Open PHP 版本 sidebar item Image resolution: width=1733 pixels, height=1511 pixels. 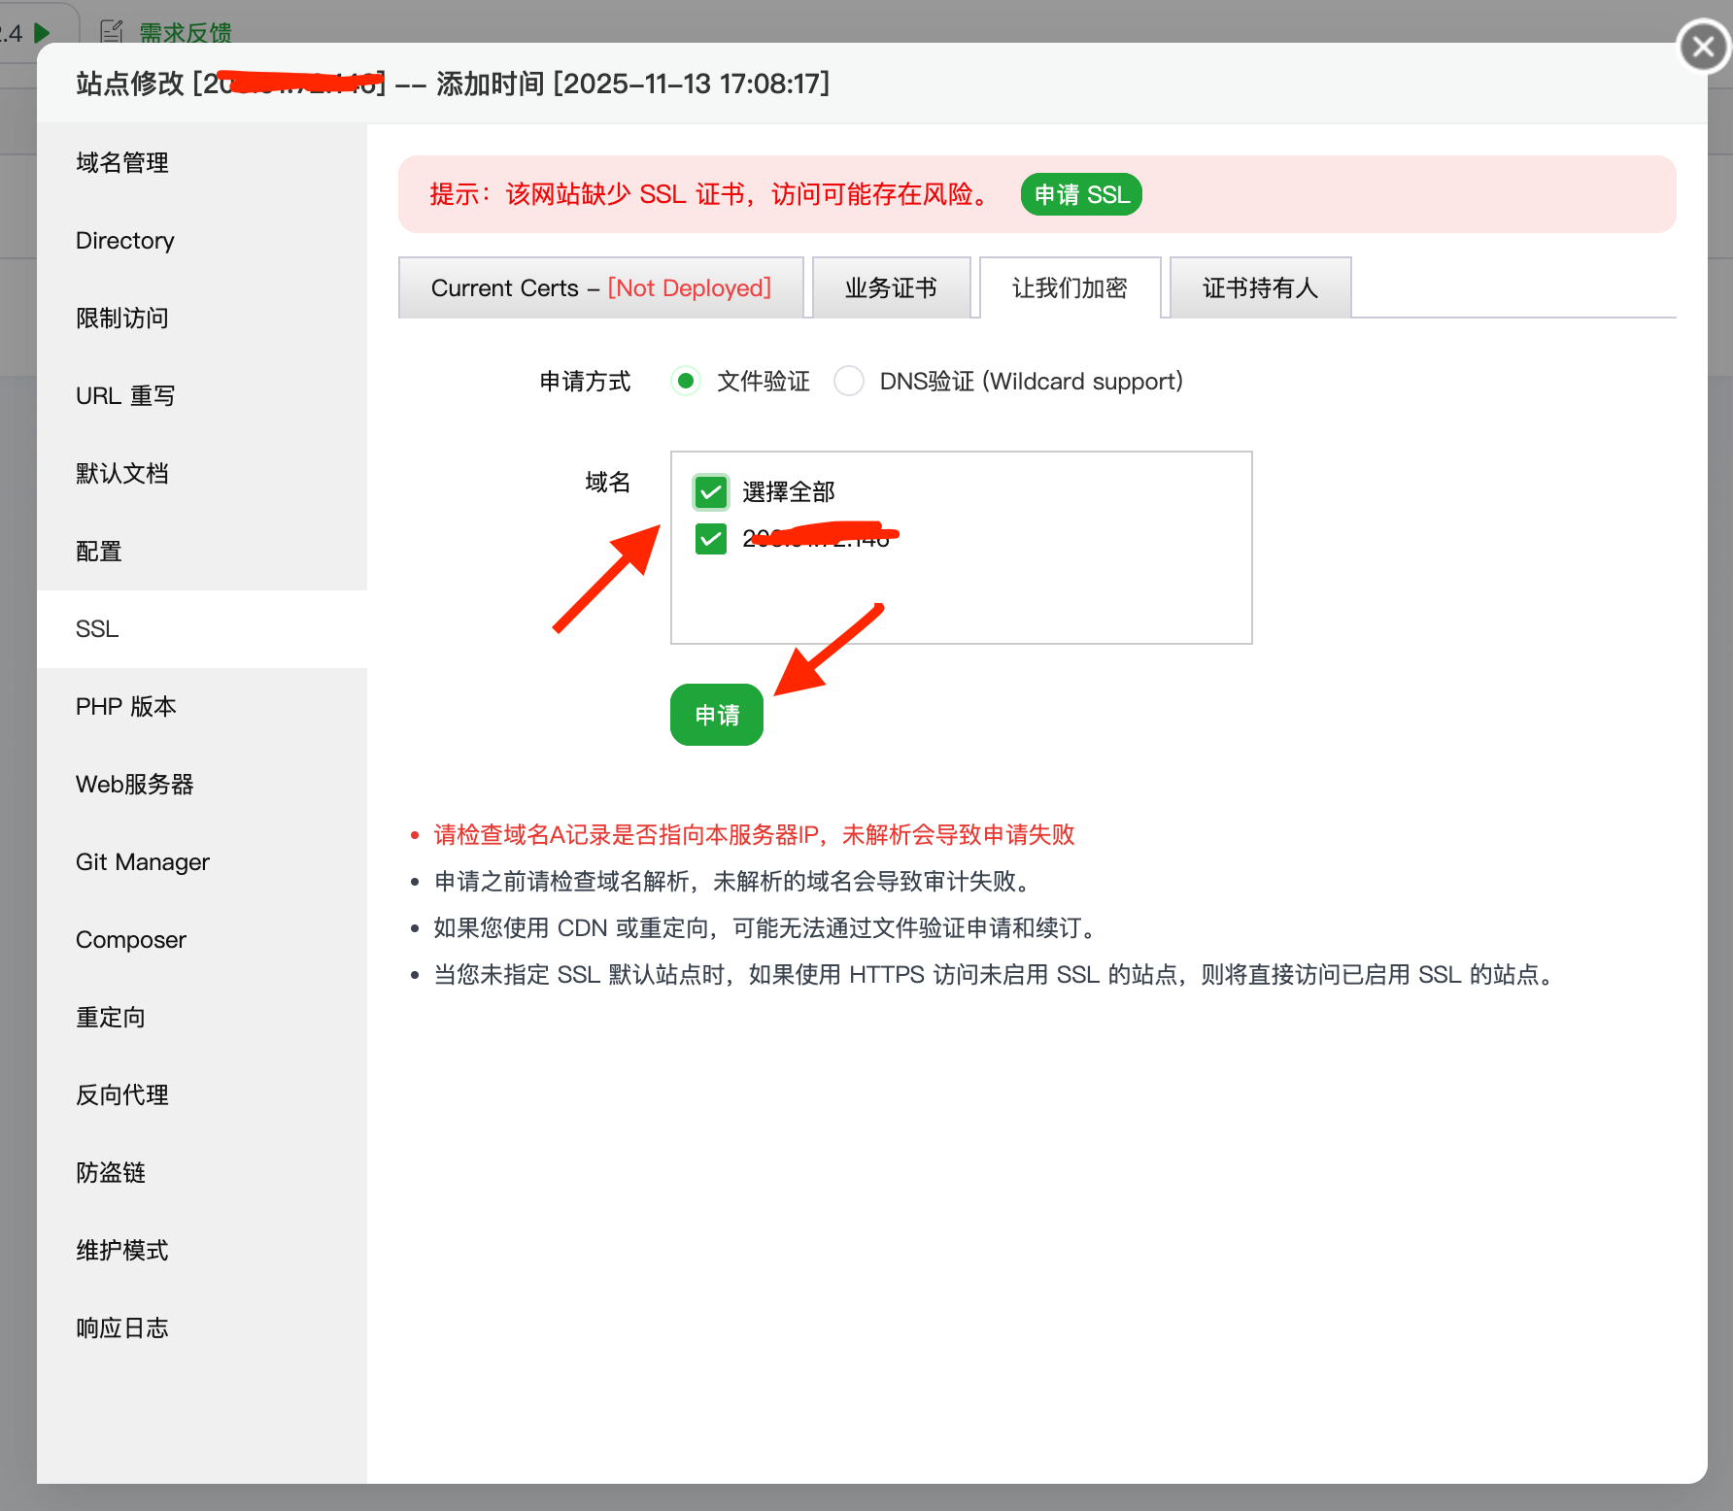(x=126, y=707)
